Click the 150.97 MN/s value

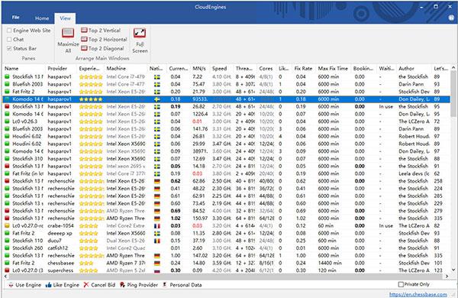click(200, 219)
